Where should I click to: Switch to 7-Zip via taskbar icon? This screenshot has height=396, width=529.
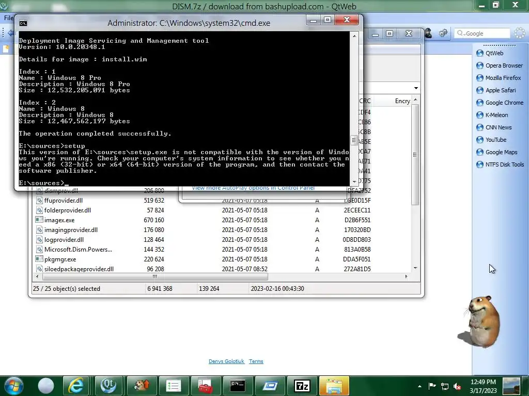tap(302, 386)
